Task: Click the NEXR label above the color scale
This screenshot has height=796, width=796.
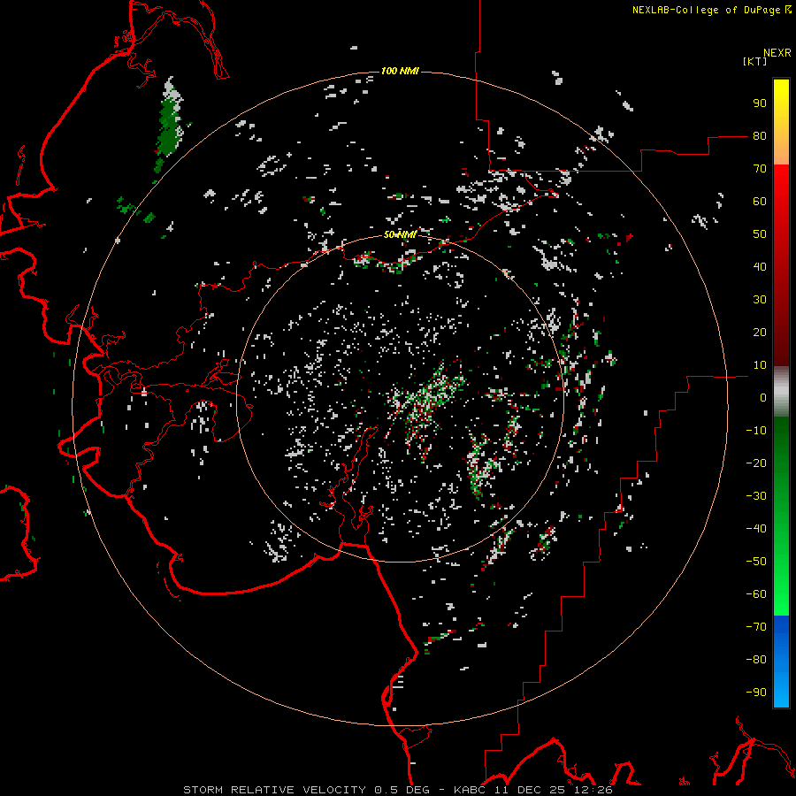Action: coord(777,53)
